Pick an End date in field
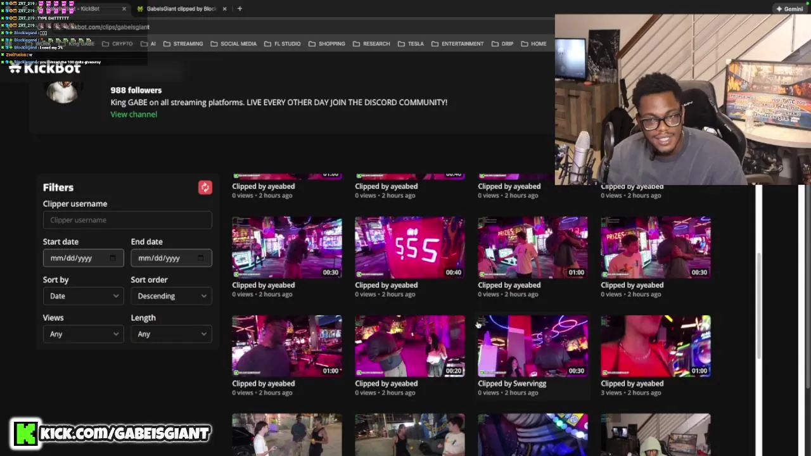This screenshot has width=811, height=456. click(x=171, y=258)
